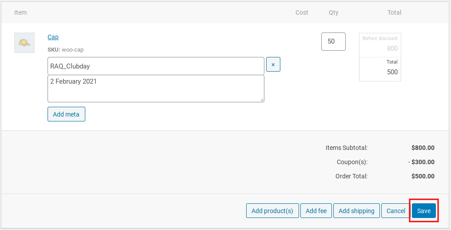Click the Item column header
Image resolution: width=451 pixels, height=230 pixels.
(20, 12)
